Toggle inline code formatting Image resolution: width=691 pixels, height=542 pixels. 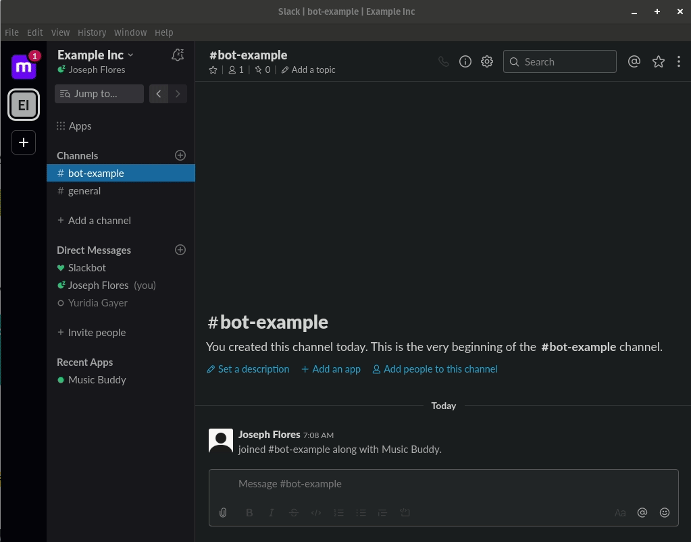click(x=316, y=512)
